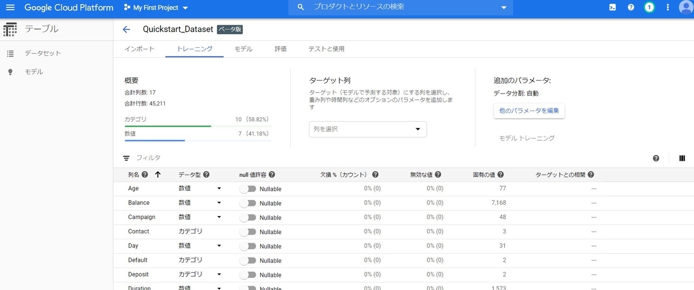Click the lightbulb model icon in sidebar
The image size is (694, 290).
click(10, 72)
